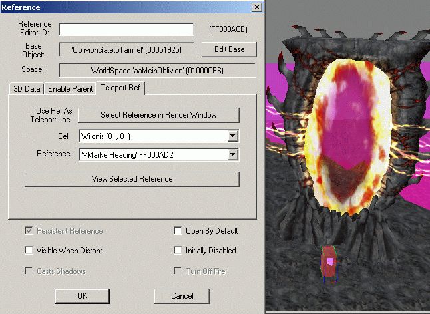
Task: Enable the Open By Default checkbox
Action: (x=178, y=230)
